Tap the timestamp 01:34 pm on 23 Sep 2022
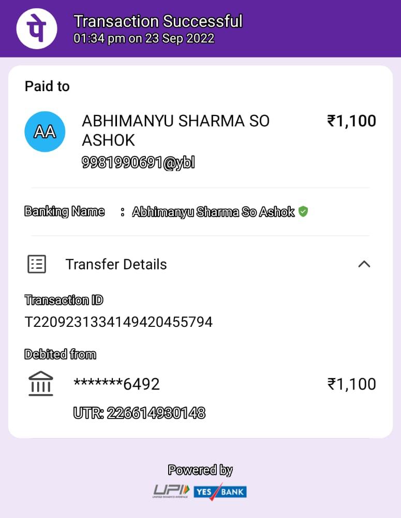401x518 pixels. coord(144,38)
